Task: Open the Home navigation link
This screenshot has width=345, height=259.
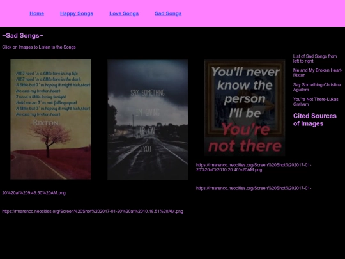Action: (37, 13)
